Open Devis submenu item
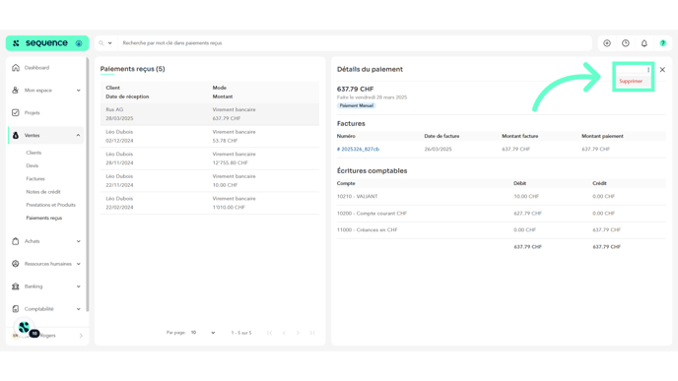Viewport: 678px width, 381px height. click(32, 165)
